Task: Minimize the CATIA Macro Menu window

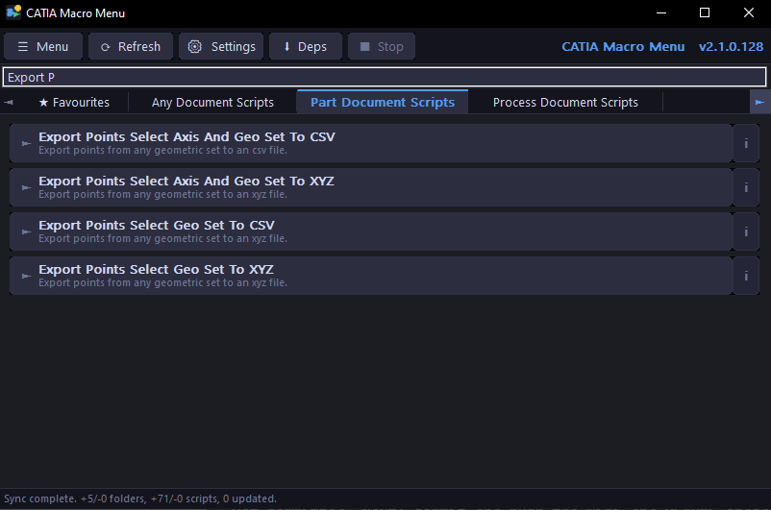Action: click(x=661, y=12)
